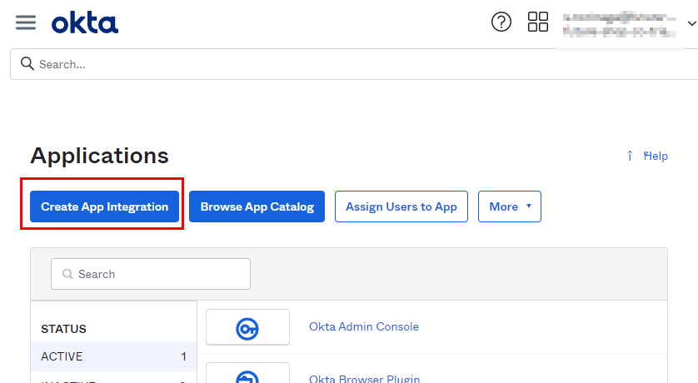This screenshot has width=698, height=383.
Task: Click the blurred account name text
Action: pyautogui.click(x=620, y=24)
